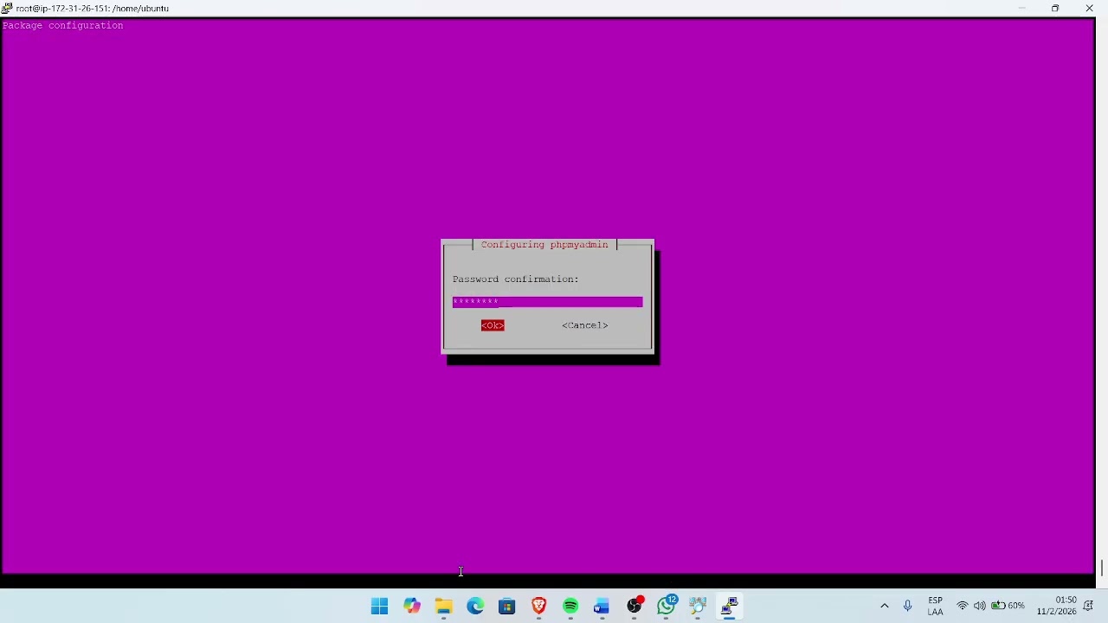Focus the Password confirmation input field
This screenshot has height=623, width=1108.
pos(547,302)
